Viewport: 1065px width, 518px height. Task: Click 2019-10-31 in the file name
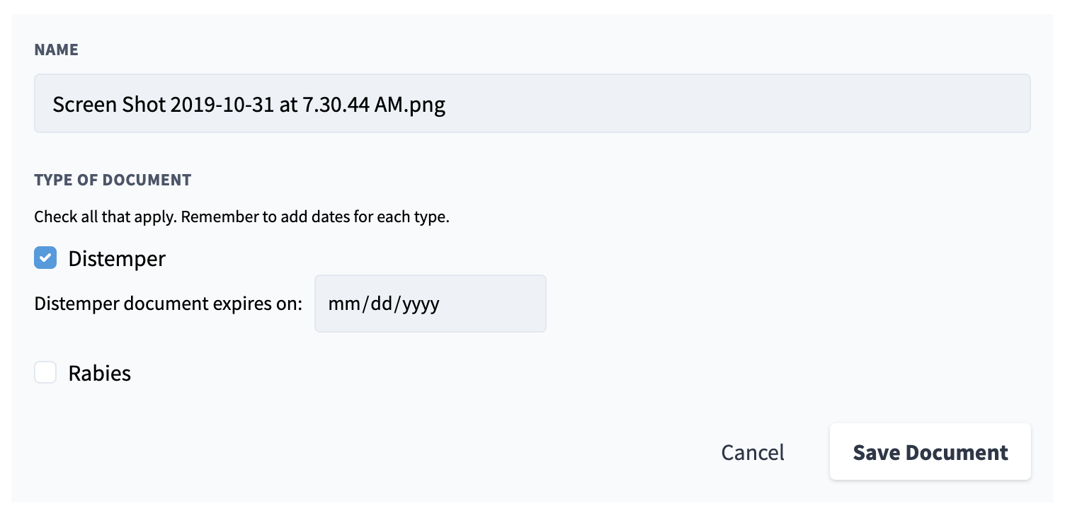[x=224, y=105]
